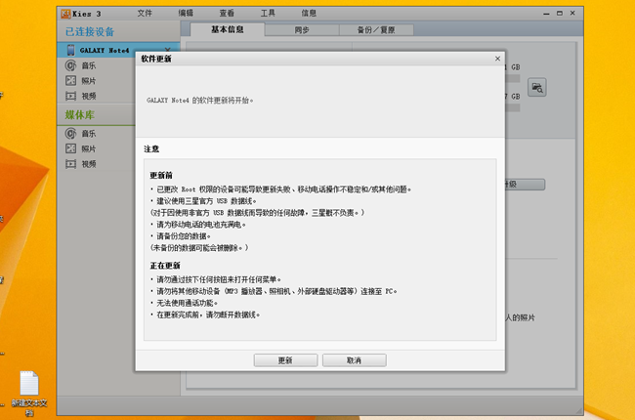The width and height of the screenshot is (635, 420).
Task: Click the 正在更新 heading in notes
Action: coord(165,266)
